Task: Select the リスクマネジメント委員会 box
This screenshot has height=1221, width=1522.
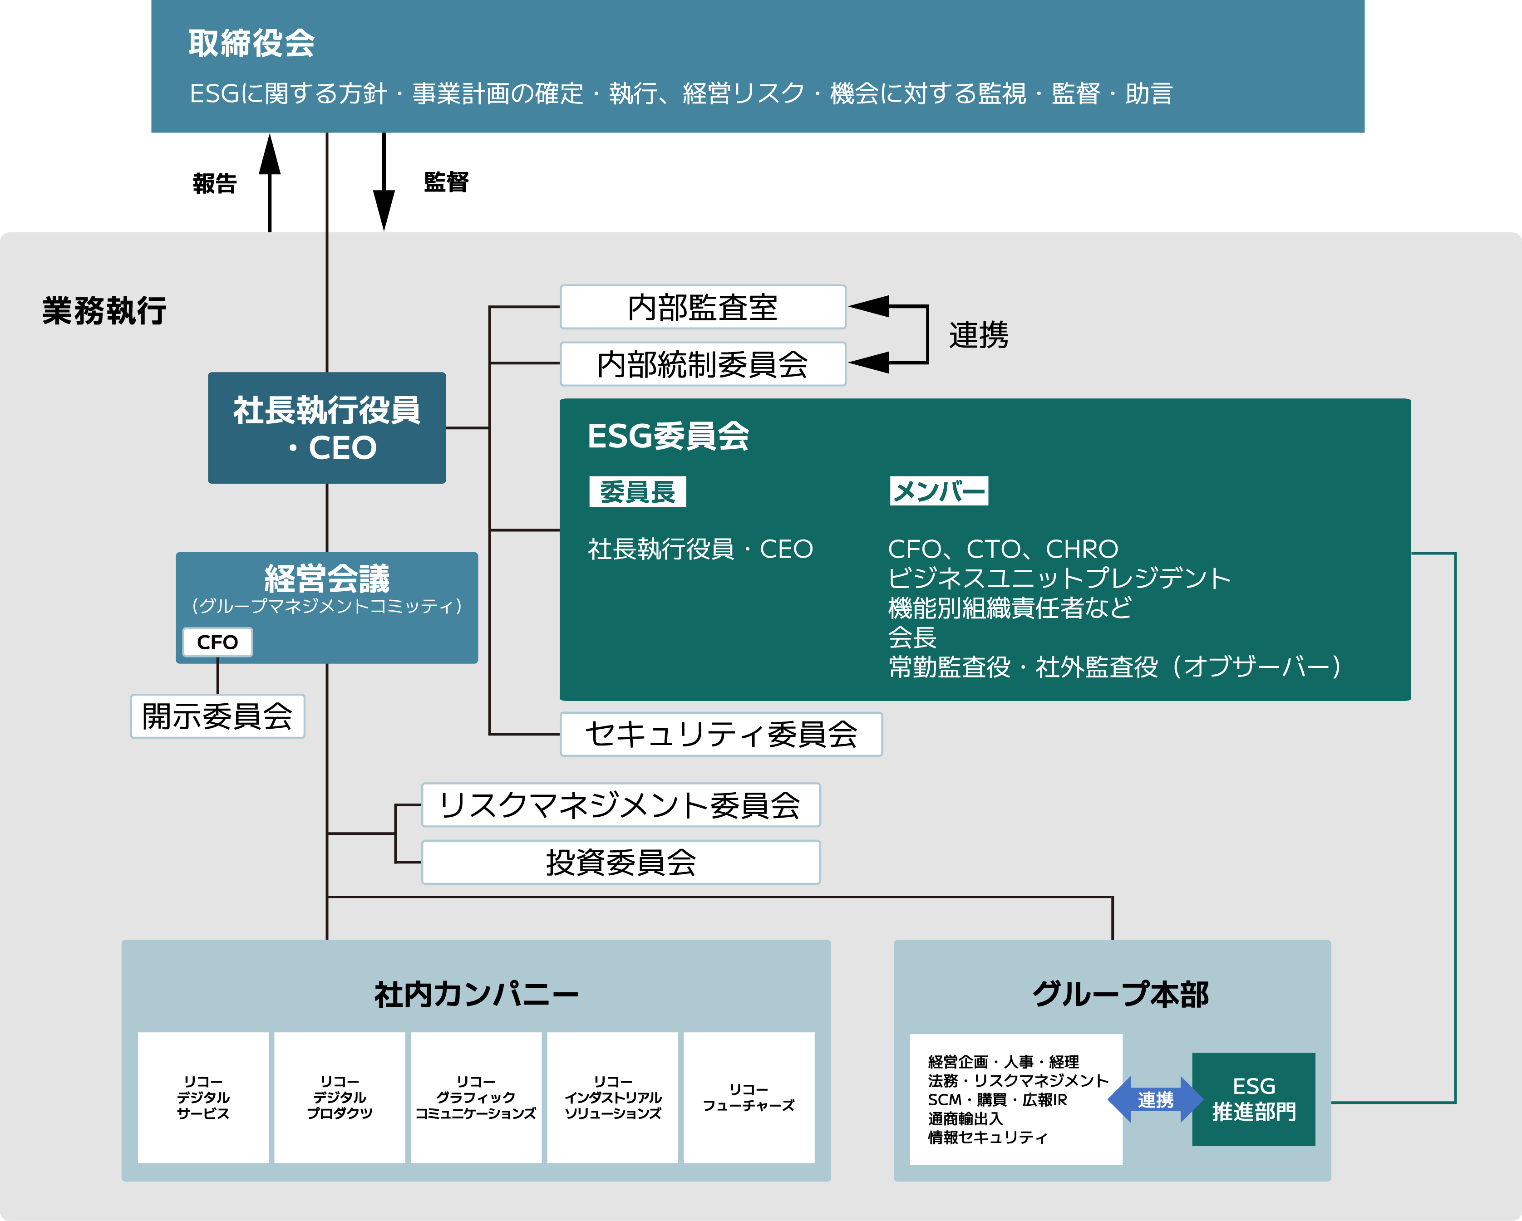Action: (x=621, y=804)
